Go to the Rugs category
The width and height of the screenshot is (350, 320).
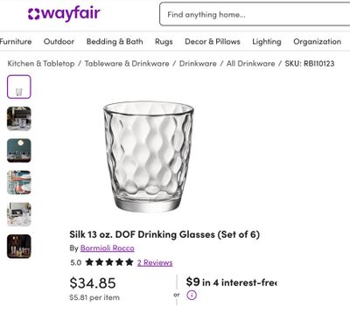164,42
